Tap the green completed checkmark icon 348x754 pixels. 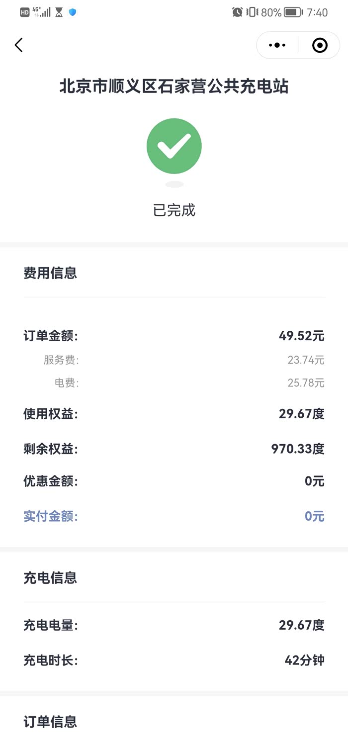(x=174, y=146)
